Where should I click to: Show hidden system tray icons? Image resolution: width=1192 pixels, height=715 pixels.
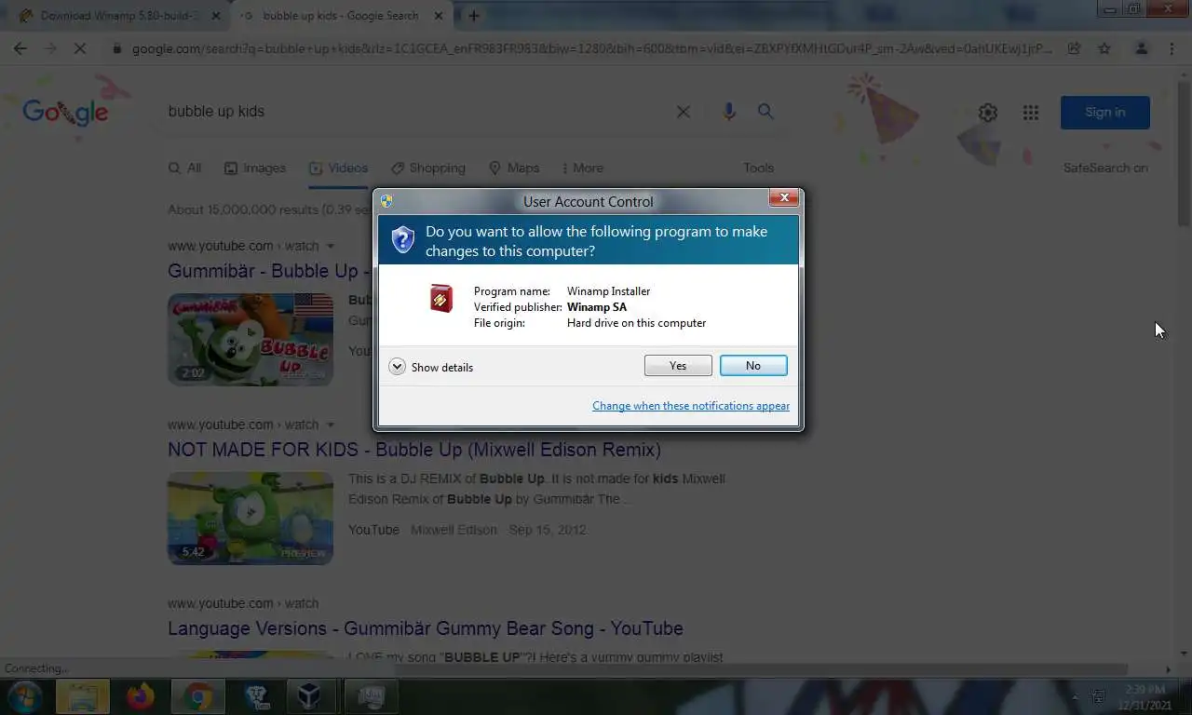(1076, 696)
